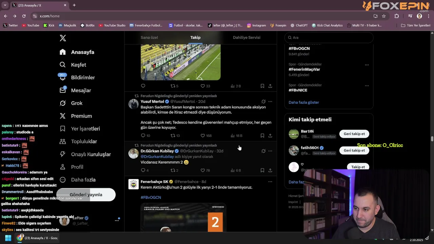Open Tüm Yer İşaretleri bookmarks folder
This screenshot has height=244, width=434.
[x=416, y=25]
